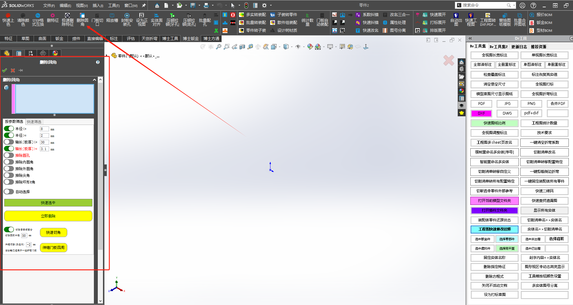Click the 伸缩门板四周 button
573x305 pixels.
click(x=53, y=248)
